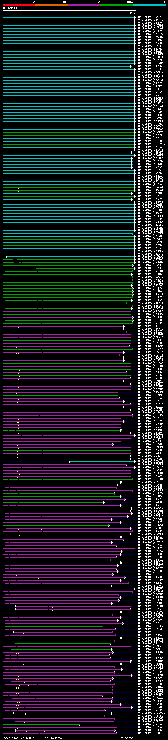Open hit UniRef100_B1XJG1
168x740 pixels.
pyautogui.click(x=151, y=28)
